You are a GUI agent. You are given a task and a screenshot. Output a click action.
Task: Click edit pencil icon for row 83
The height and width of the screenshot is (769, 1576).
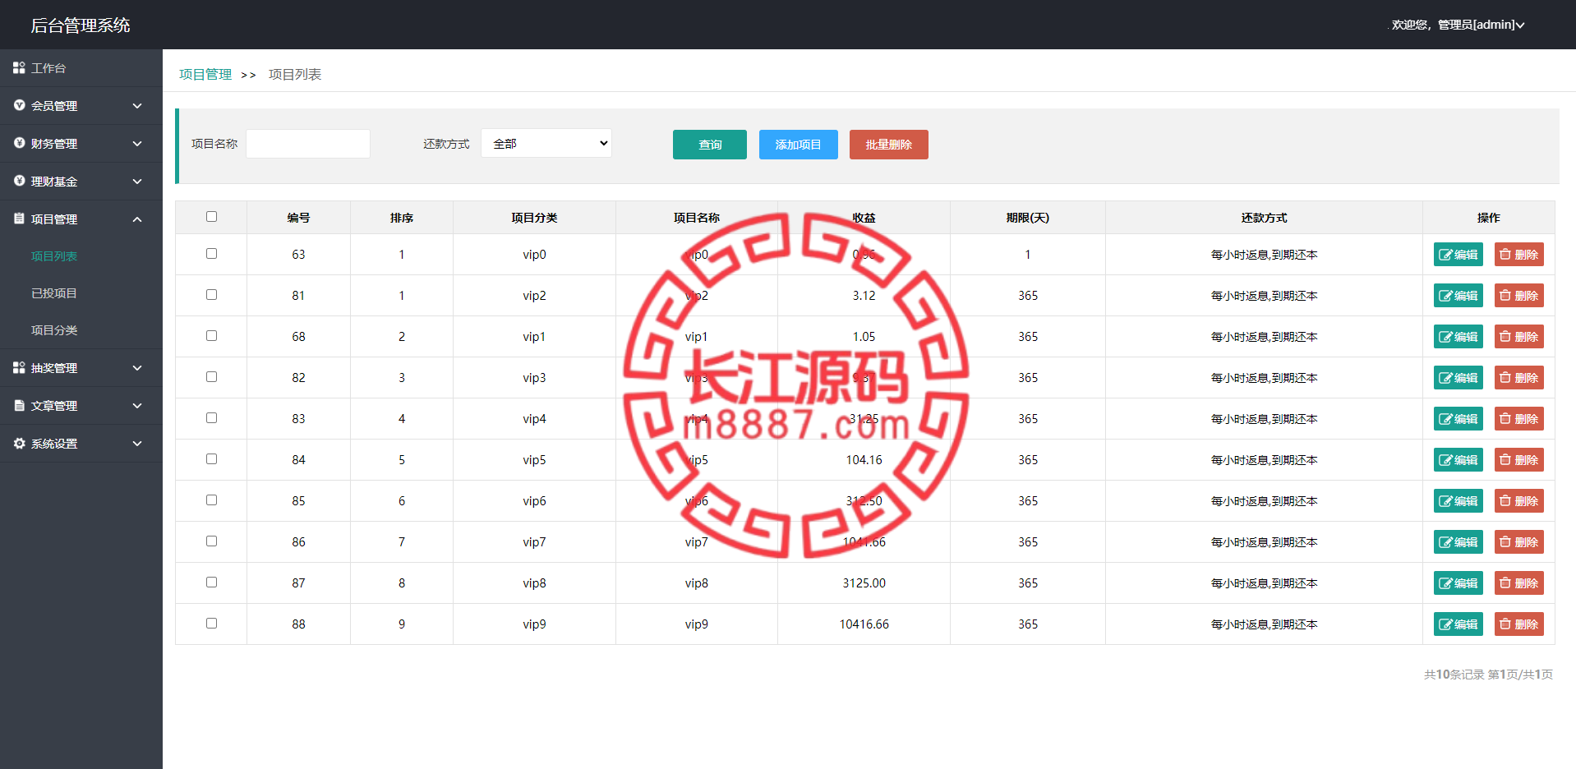tap(1445, 419)
